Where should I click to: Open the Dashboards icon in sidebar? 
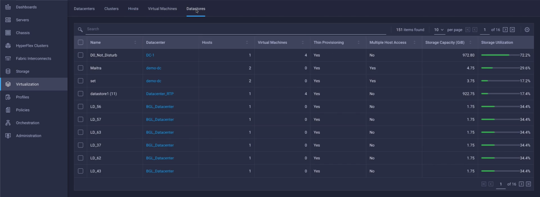pos(8,7)
